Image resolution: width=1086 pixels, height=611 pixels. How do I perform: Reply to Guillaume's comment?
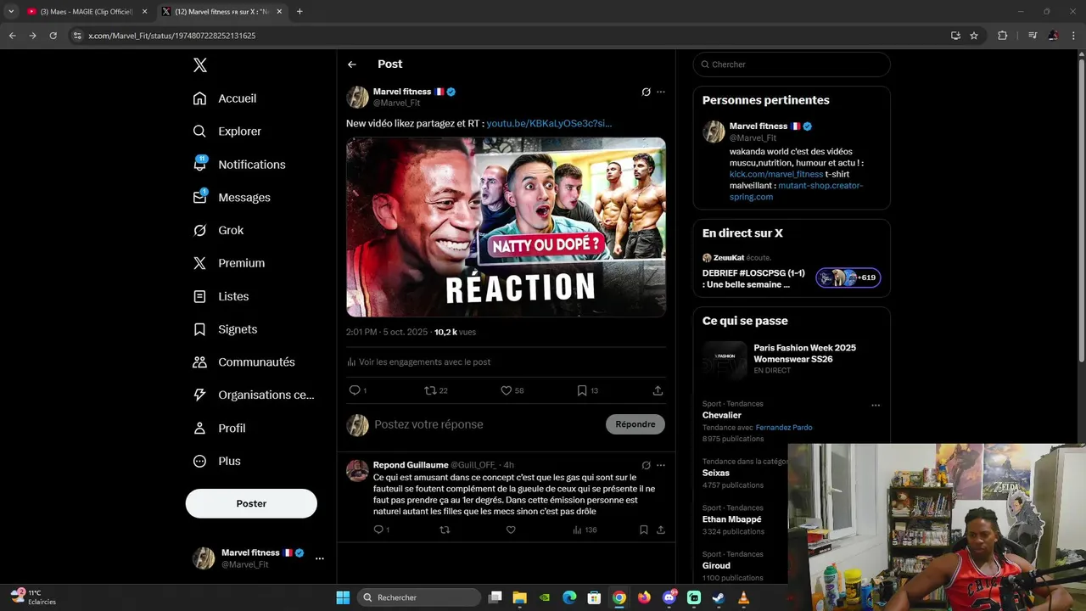tap(381, 530)
